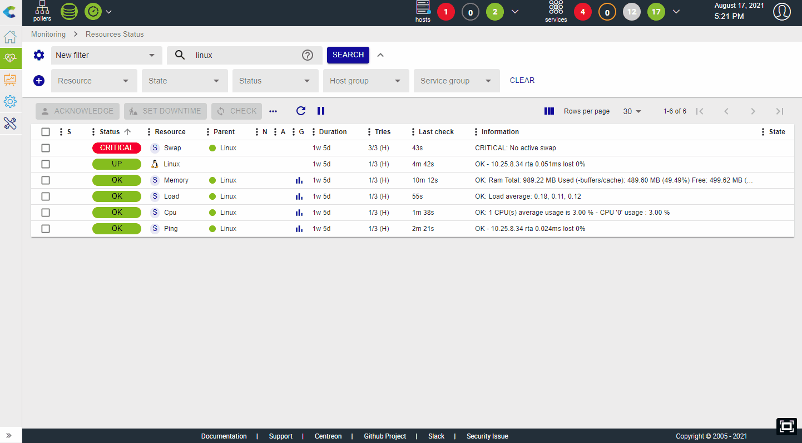Screen dimensions: 802x443
Task: View the Cpu service graph icon
Action: click(x=299, y=213)
